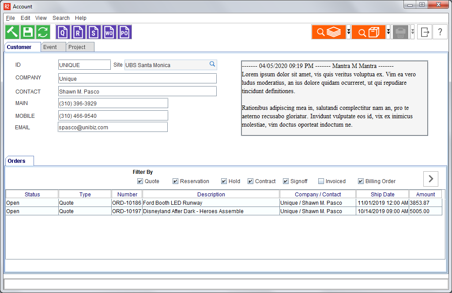This screenshot has width=452, height=293.
Task: Toggle the Billing Order filter checkbox
Action: (x=361, y=181)
